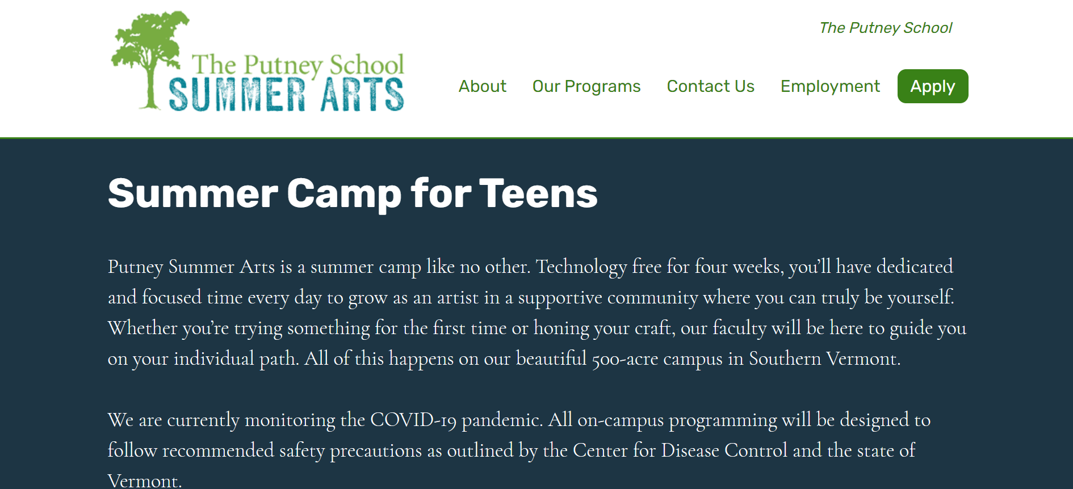
Task: Click the green tree logo icon
Action: tap(150, 60)
